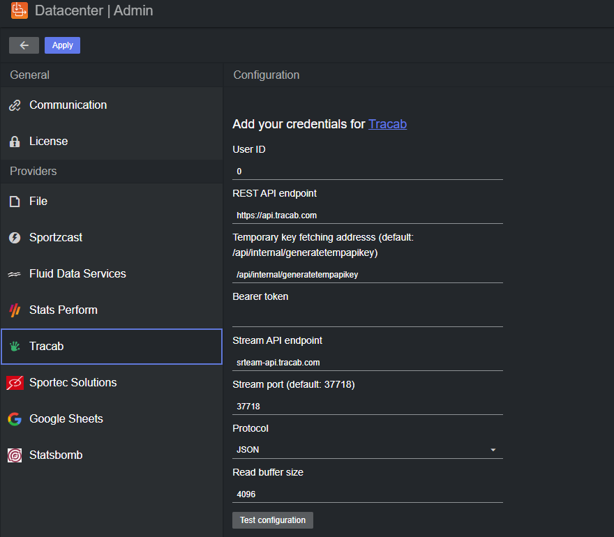Select Fluid Data Services provider
614x537 pixels.
[77, 274]
